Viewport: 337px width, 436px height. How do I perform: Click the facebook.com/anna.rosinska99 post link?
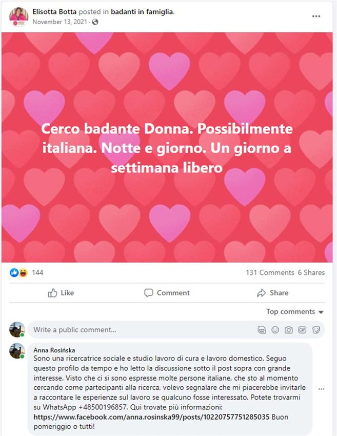151,417
